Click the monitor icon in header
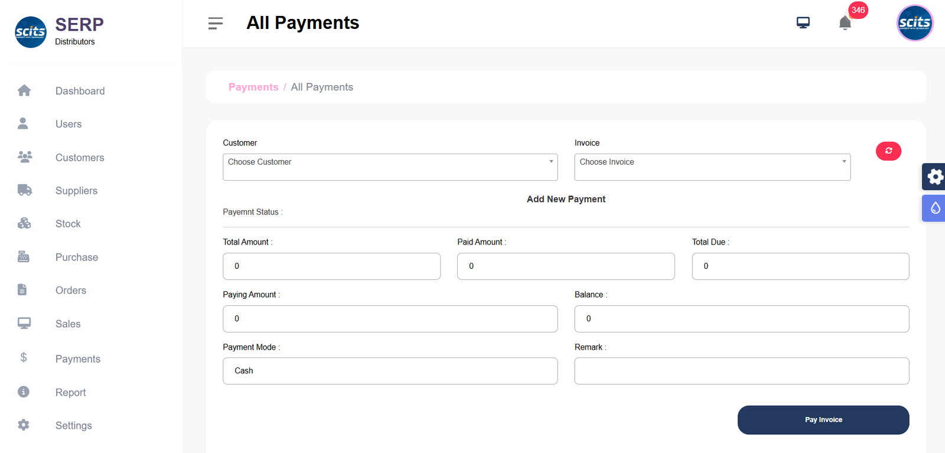945x453 pixels. point(803,23)
